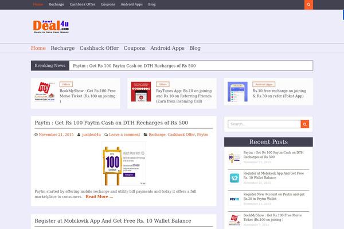The width and height of the screenshot is (344, 229).
Task: Go to Home in main navigation
Action: [38, 48]
